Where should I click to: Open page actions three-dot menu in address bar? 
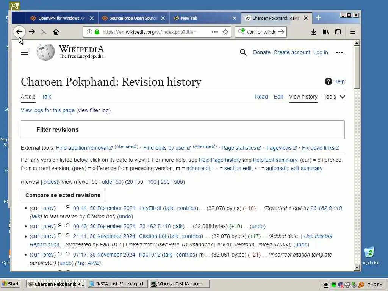(215, 32)
